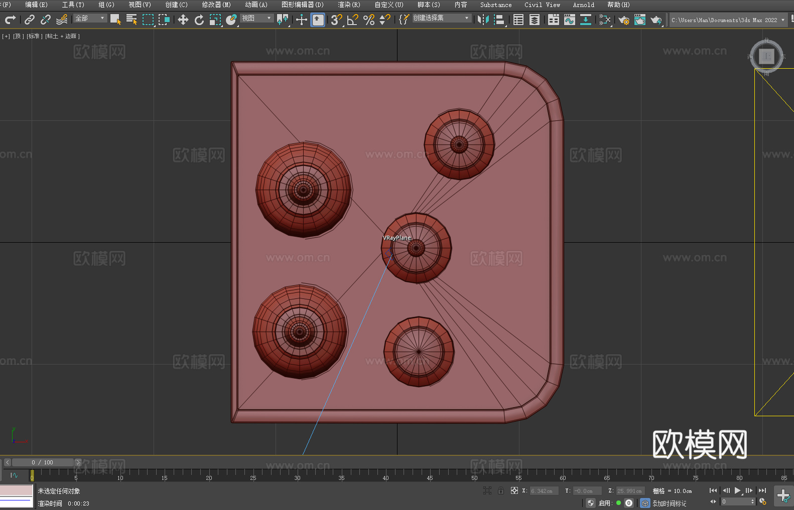Click the Use Pivot Point Center icon
794x510 pixels.
coord(283,20)
